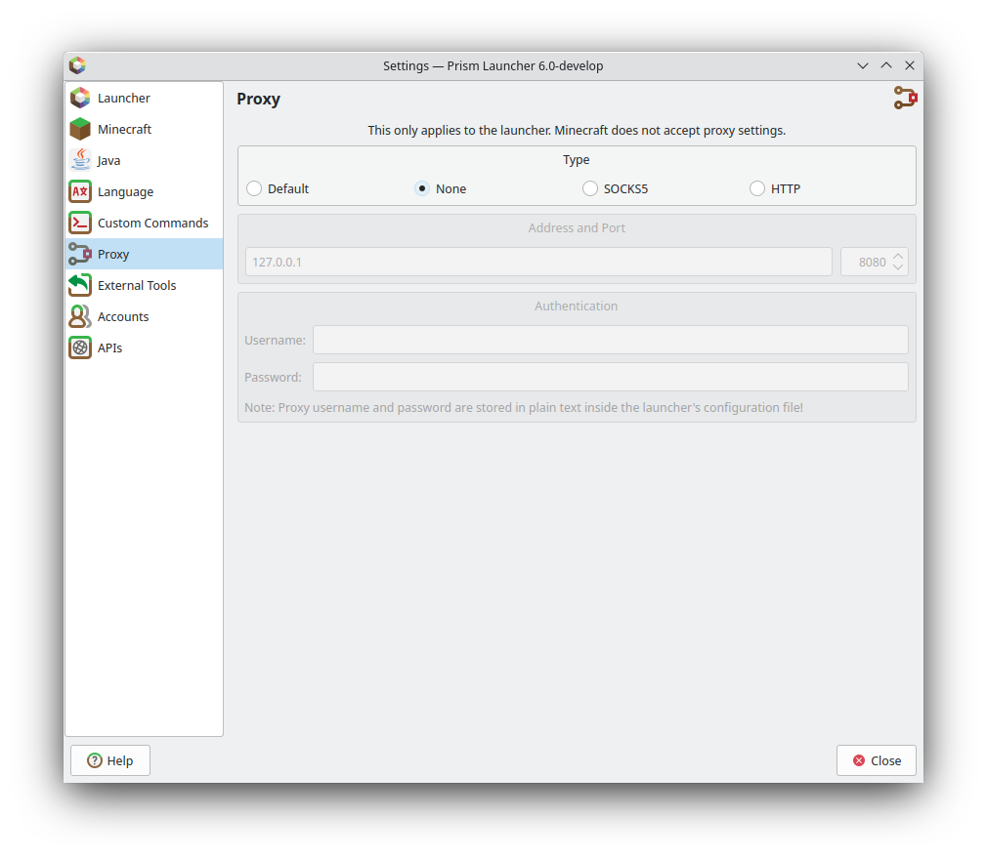Click the APIs globe icon

80,347
